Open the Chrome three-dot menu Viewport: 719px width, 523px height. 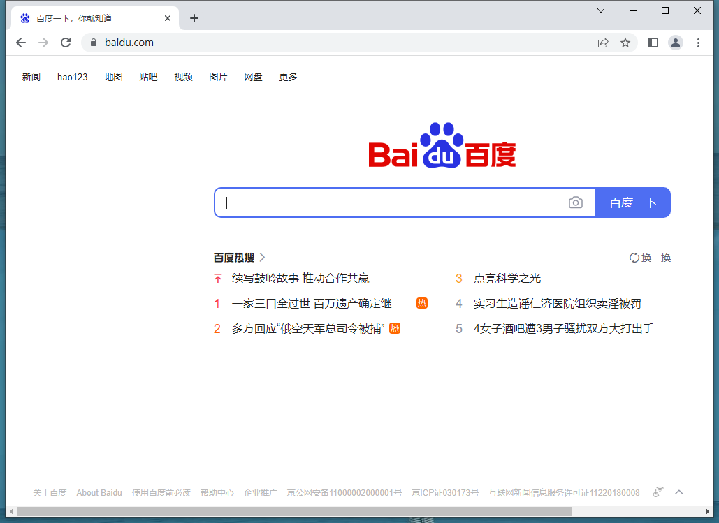698,43
